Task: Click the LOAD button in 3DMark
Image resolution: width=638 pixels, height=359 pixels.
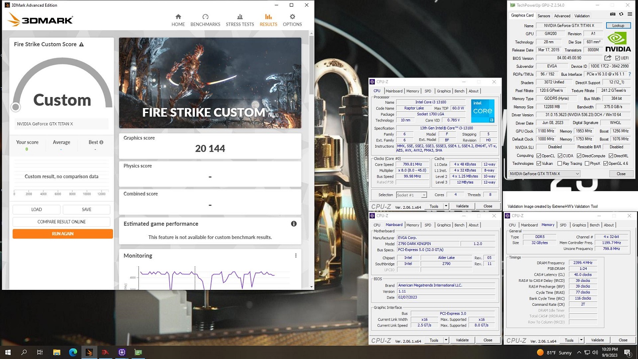Action: pyautogui.click(x=36, y=210)
